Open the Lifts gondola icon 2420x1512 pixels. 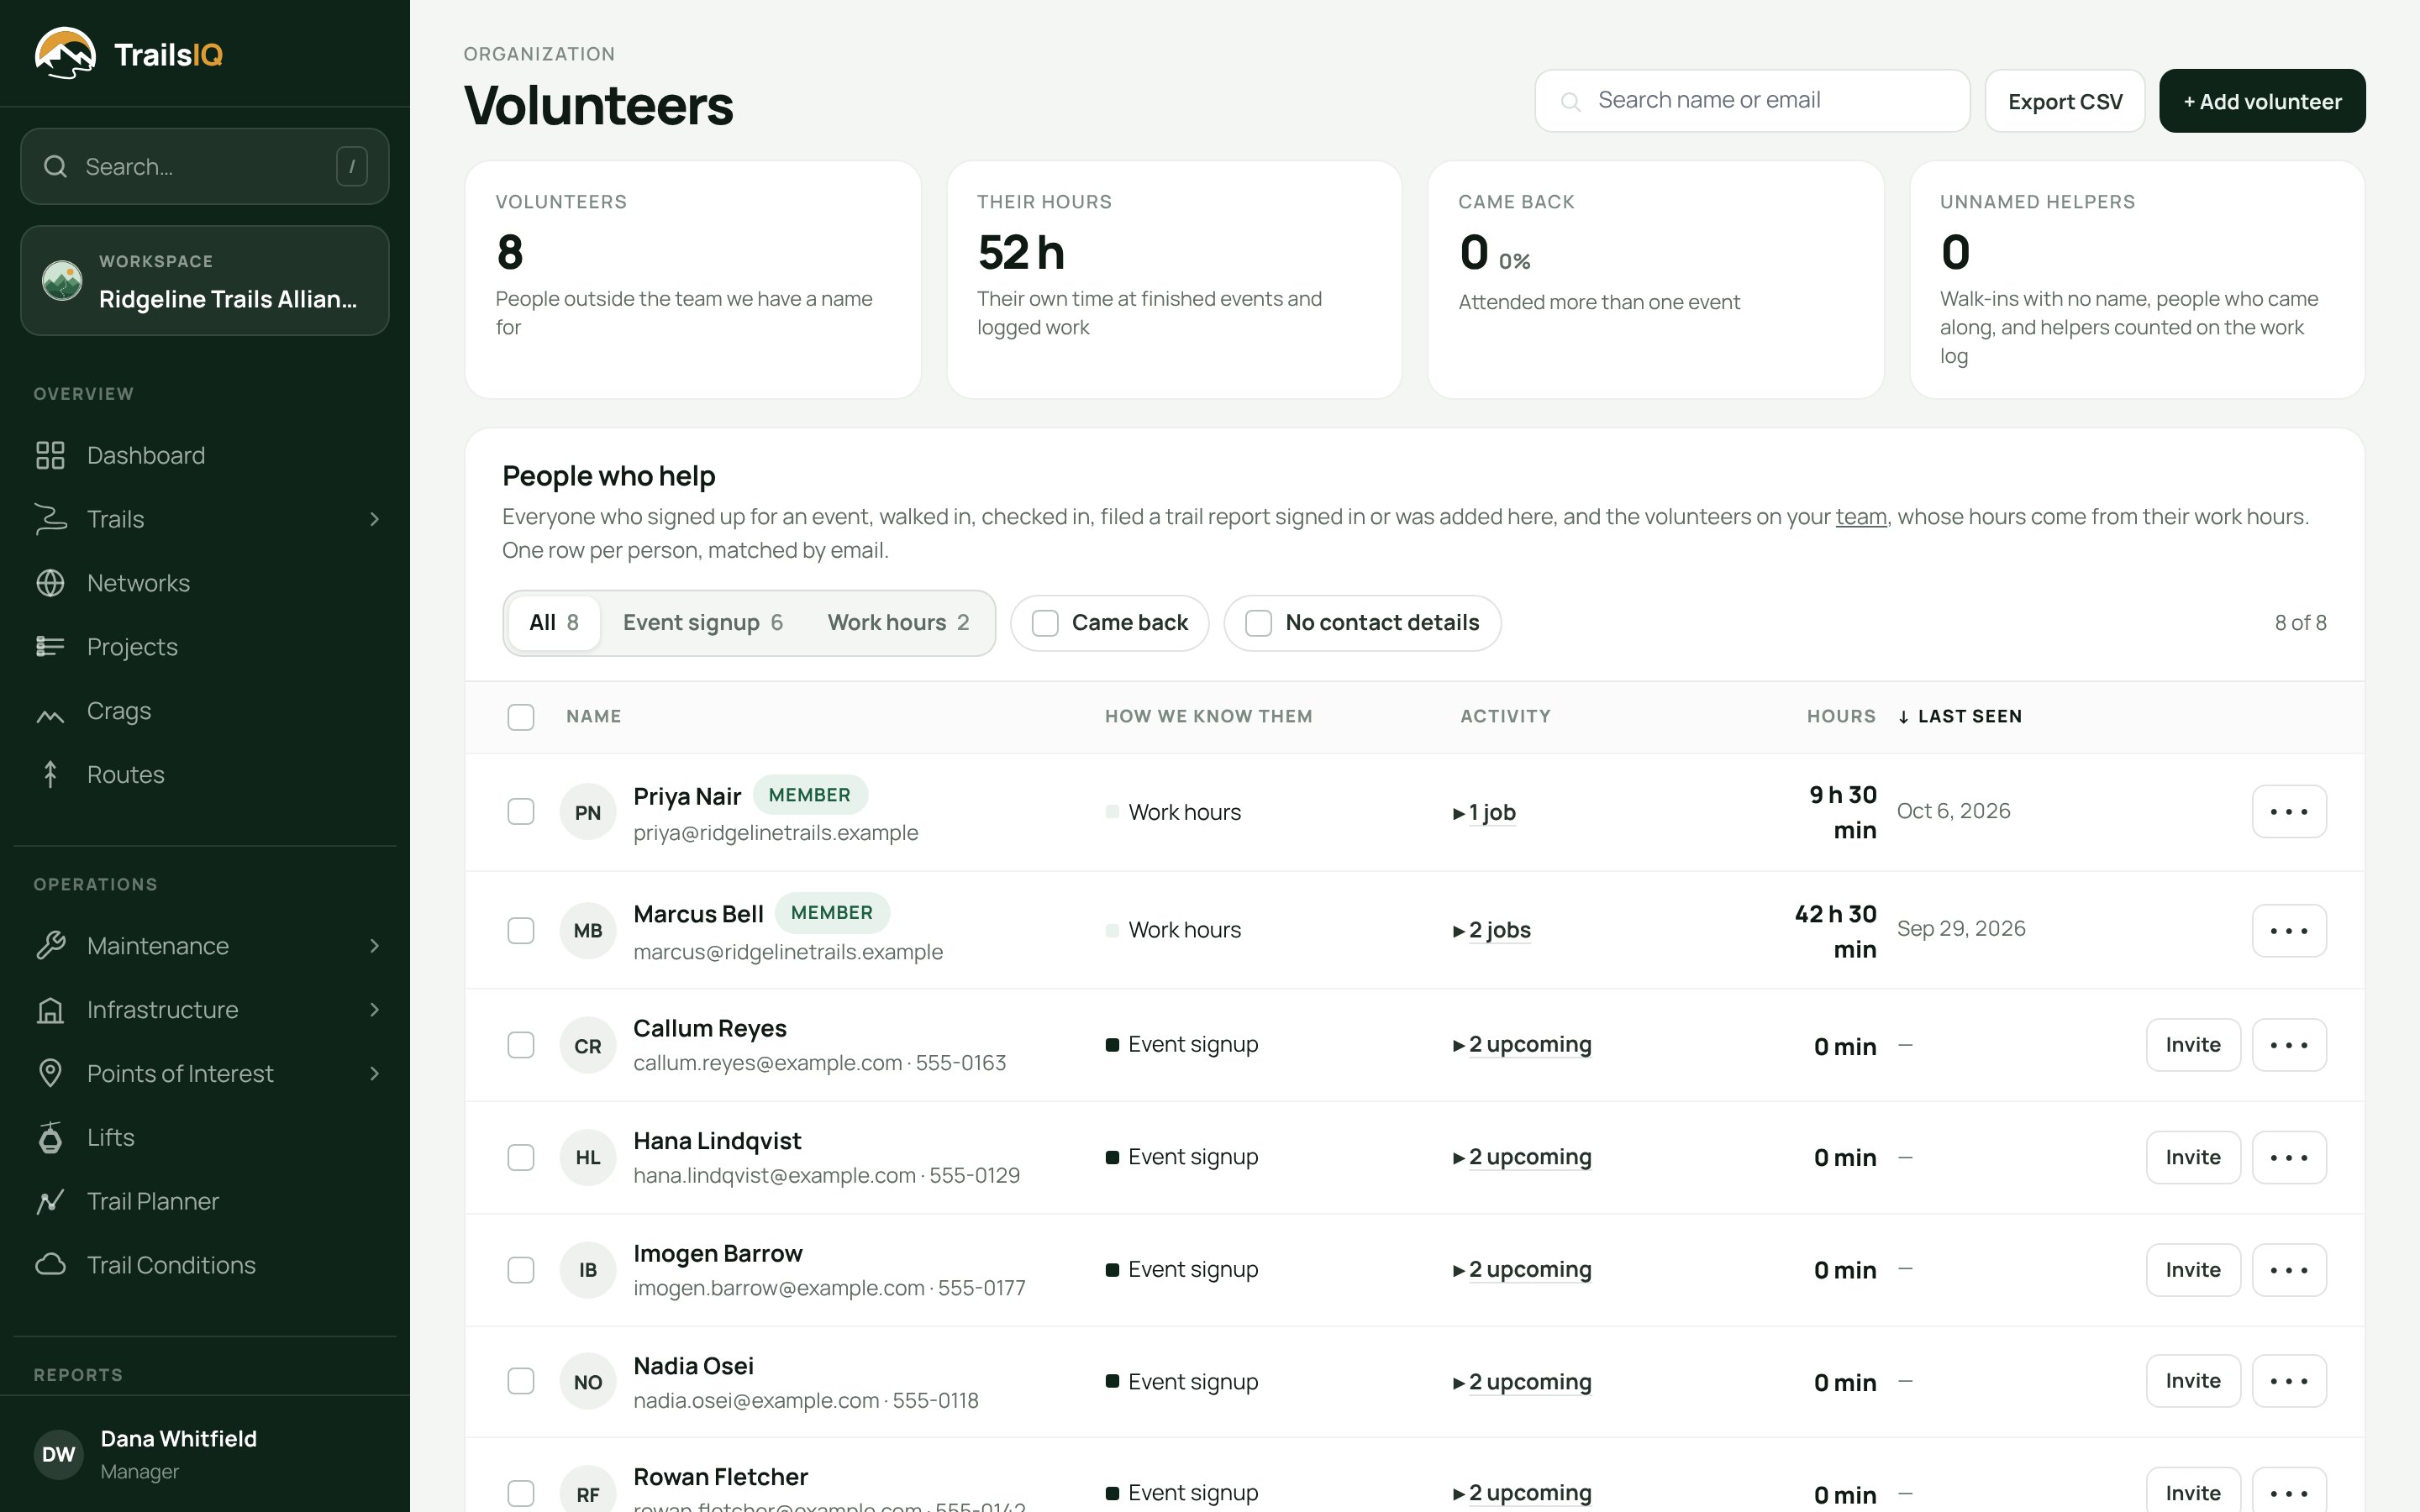click(x=50, y=1138)
